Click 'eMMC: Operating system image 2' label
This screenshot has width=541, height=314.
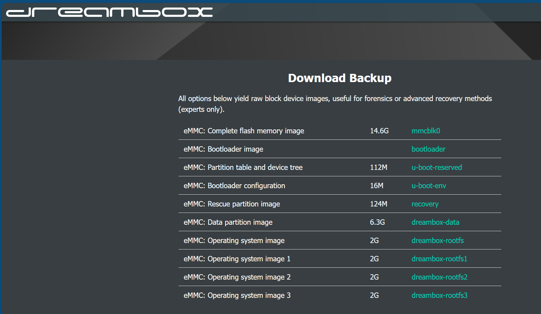(237, 277)
